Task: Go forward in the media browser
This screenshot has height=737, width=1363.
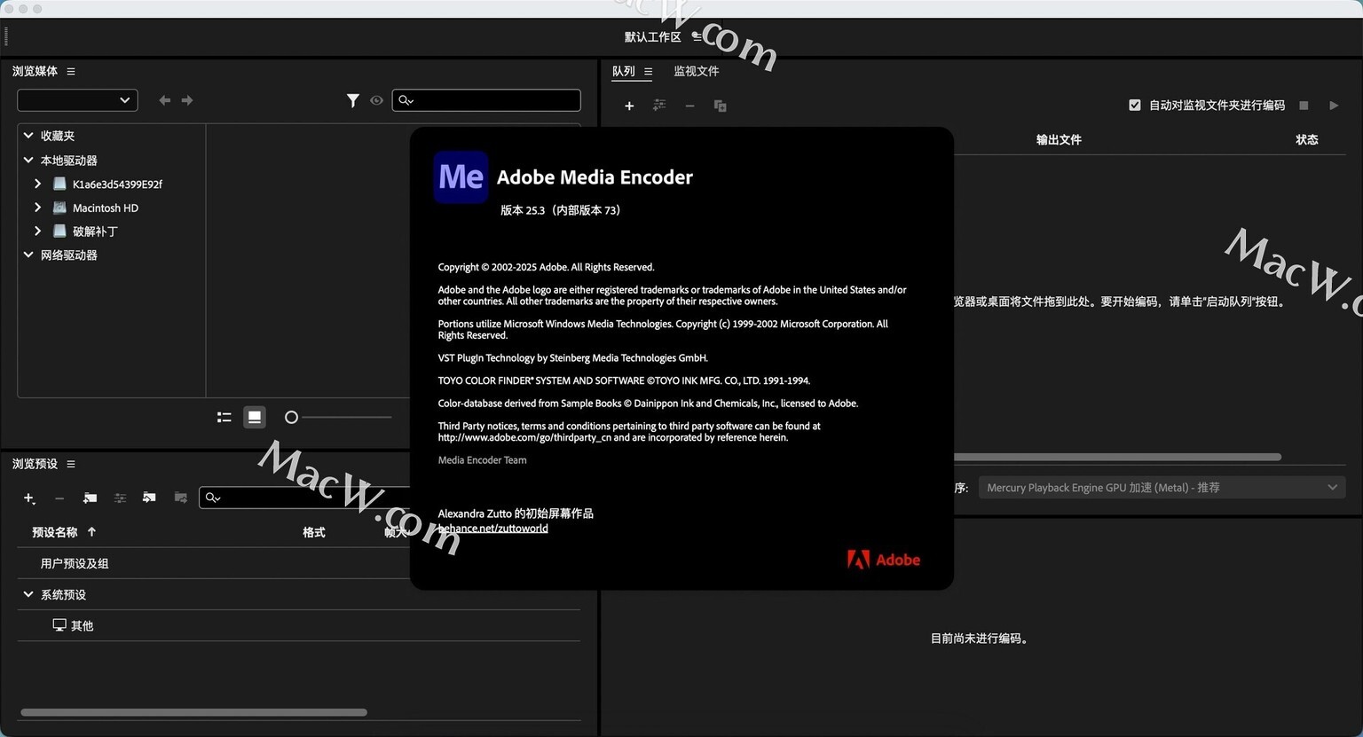Action: point(187,100)
